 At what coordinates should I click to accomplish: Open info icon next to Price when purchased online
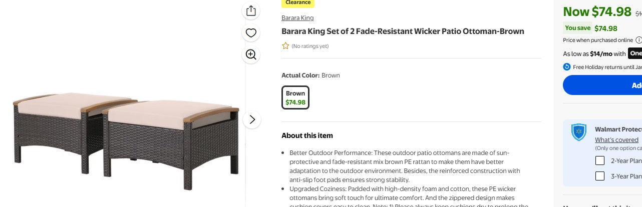pos(638,40)
